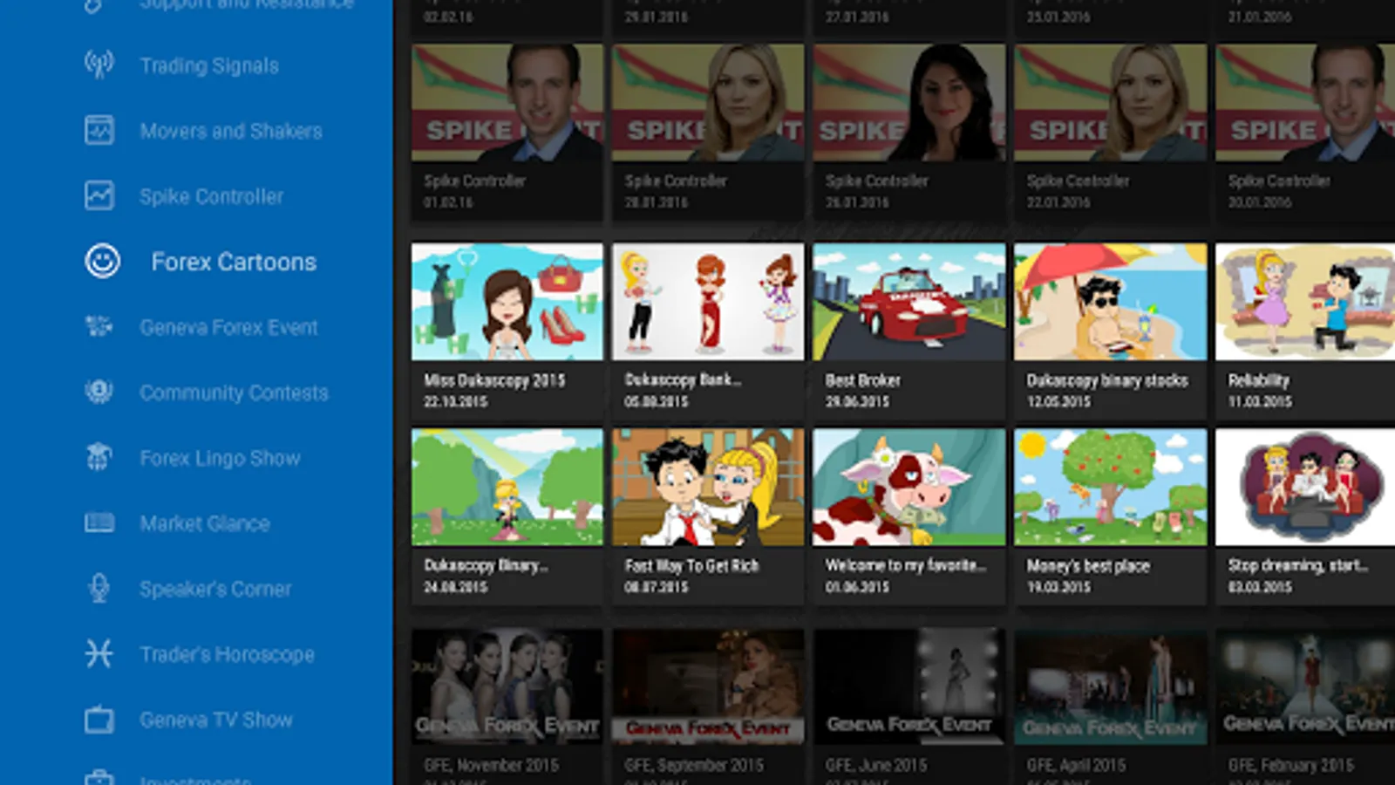Click the Forex Cartoons smiley icon
Screen dimensions: 1395x785
click(102, 261)
